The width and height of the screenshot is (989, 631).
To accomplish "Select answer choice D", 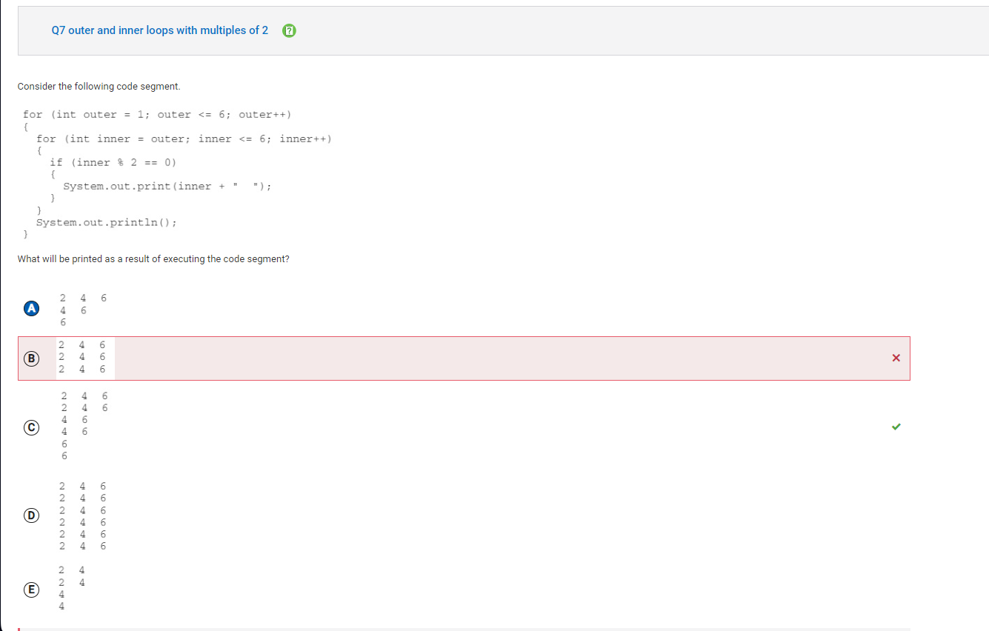I will coord(30,515).
